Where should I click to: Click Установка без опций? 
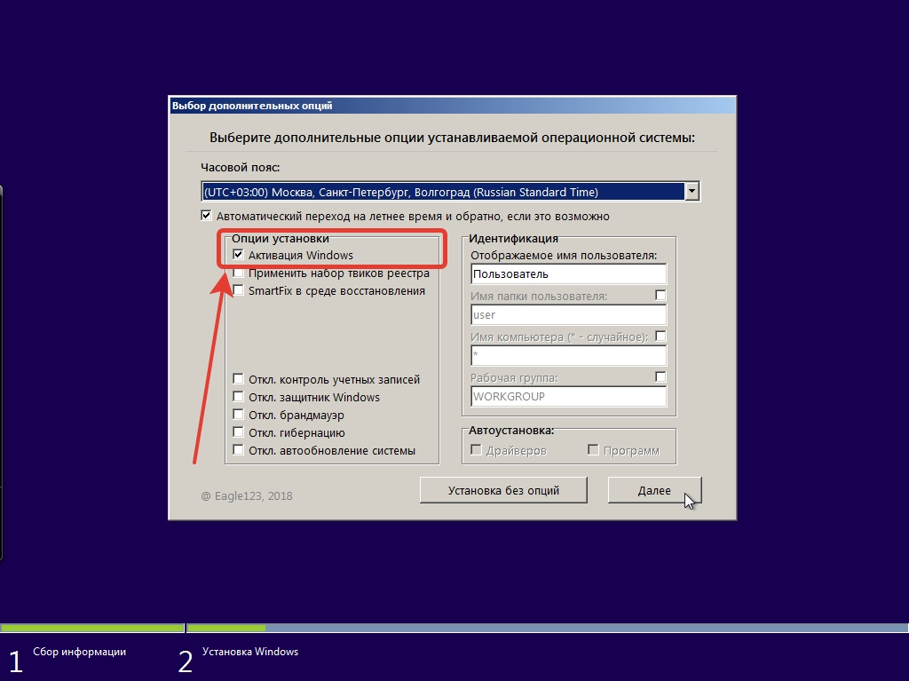pos(503,489)
